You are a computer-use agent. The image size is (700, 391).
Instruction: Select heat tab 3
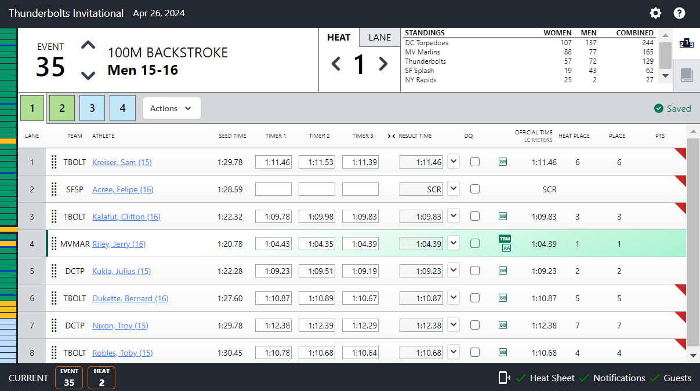tap(92, 108)
